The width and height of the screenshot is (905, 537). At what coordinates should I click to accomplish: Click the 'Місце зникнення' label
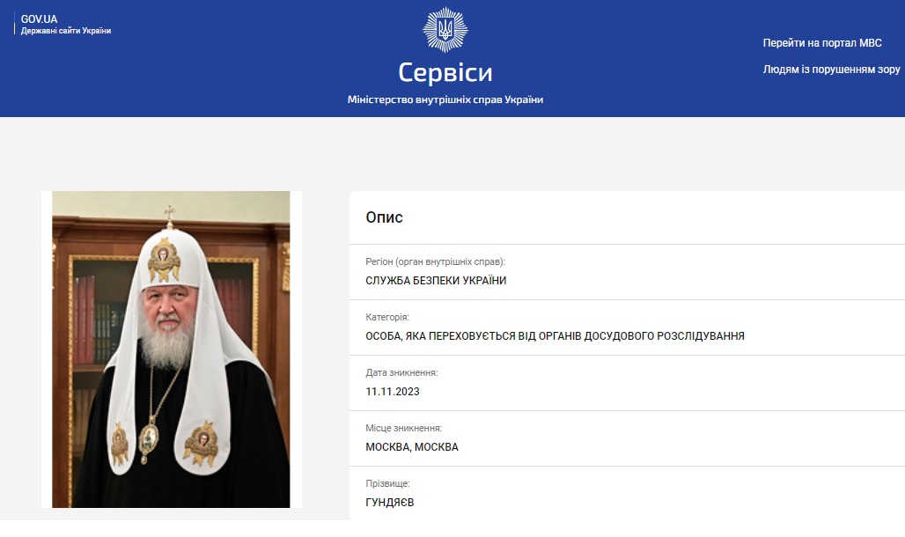403,428
